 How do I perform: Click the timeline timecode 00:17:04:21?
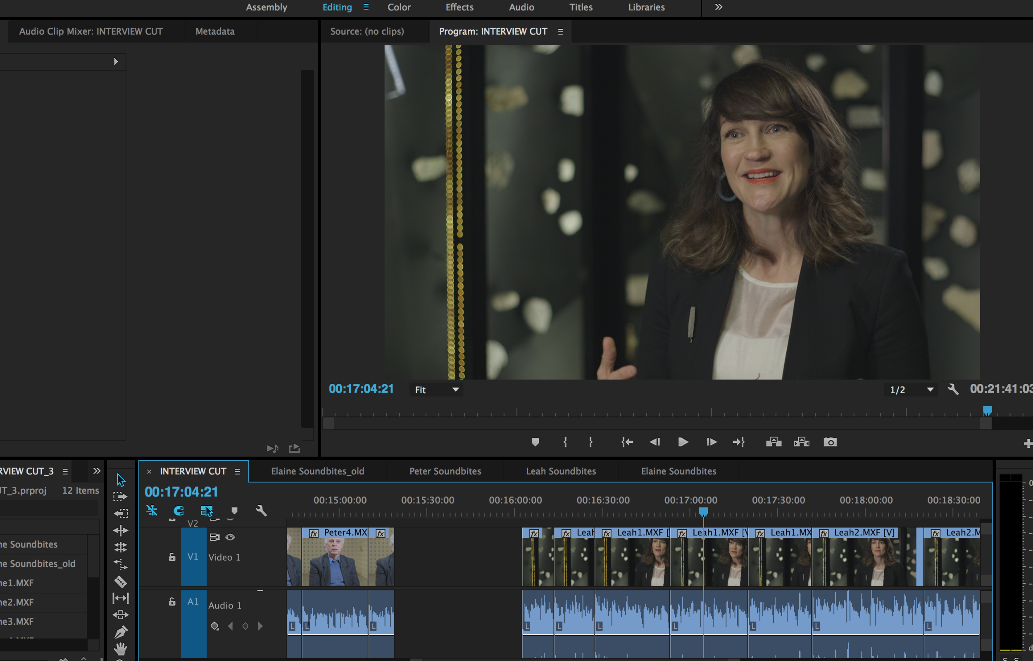pos(181,492)
